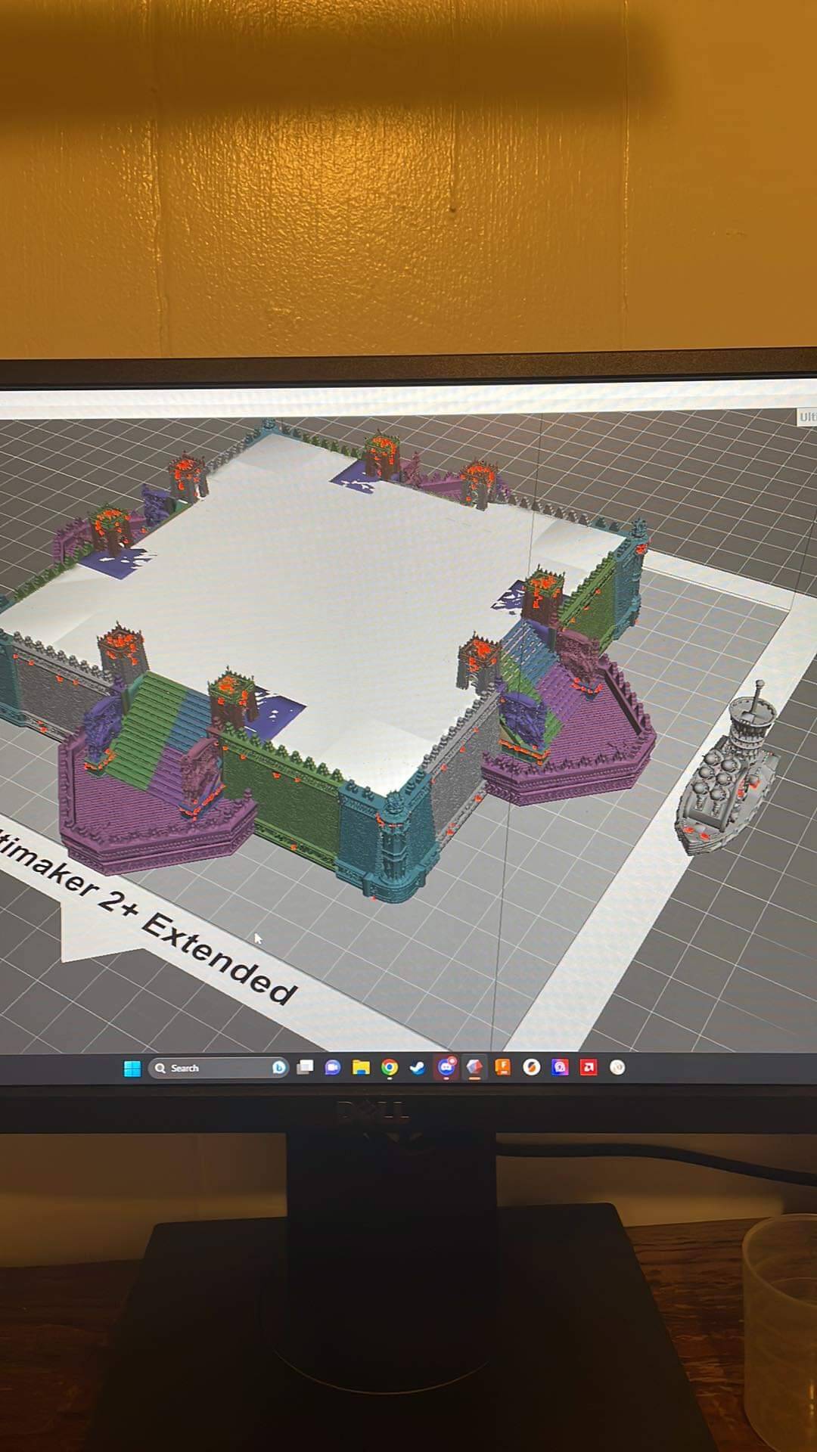This screenshot has width=817, height=1452.
Task: Open the purple square taskbar app
Action: coord(560,1067)
